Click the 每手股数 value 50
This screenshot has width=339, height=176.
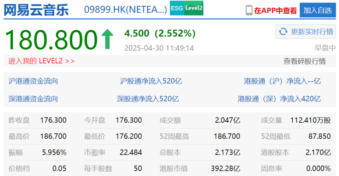pos(138,169)
